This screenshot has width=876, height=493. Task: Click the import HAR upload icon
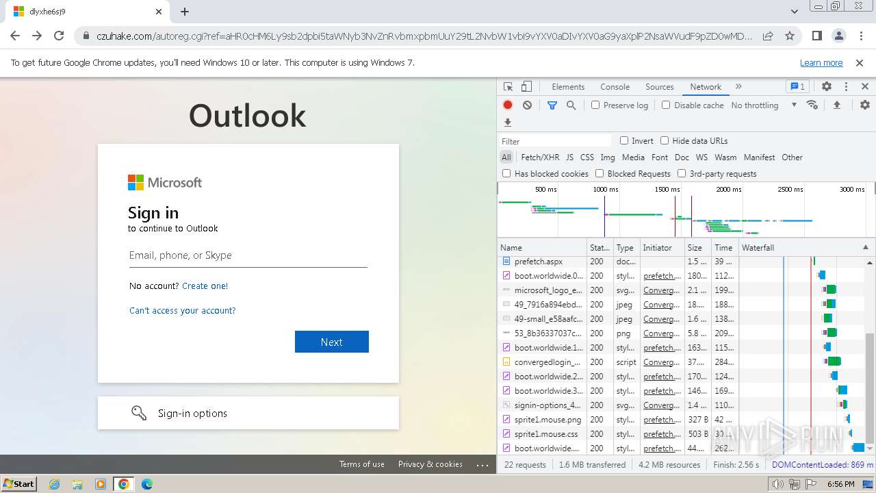click(x=836, y=105)
